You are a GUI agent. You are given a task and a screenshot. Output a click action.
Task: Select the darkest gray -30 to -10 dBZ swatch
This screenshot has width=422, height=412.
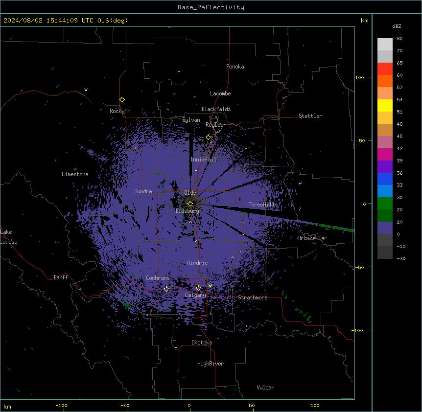pyautogui.click(x=385, y=252)
